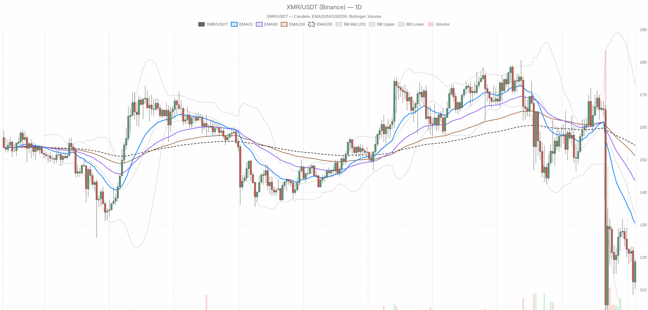Click the blue EMA20 legend swatch
Screen dimensions: 648x310
click(234, 24)
